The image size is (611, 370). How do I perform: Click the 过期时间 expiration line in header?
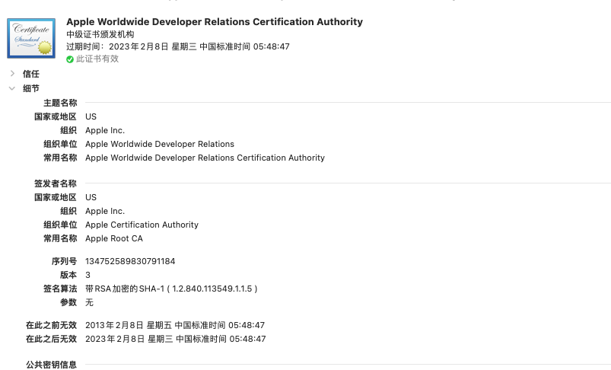click(178, 46)
